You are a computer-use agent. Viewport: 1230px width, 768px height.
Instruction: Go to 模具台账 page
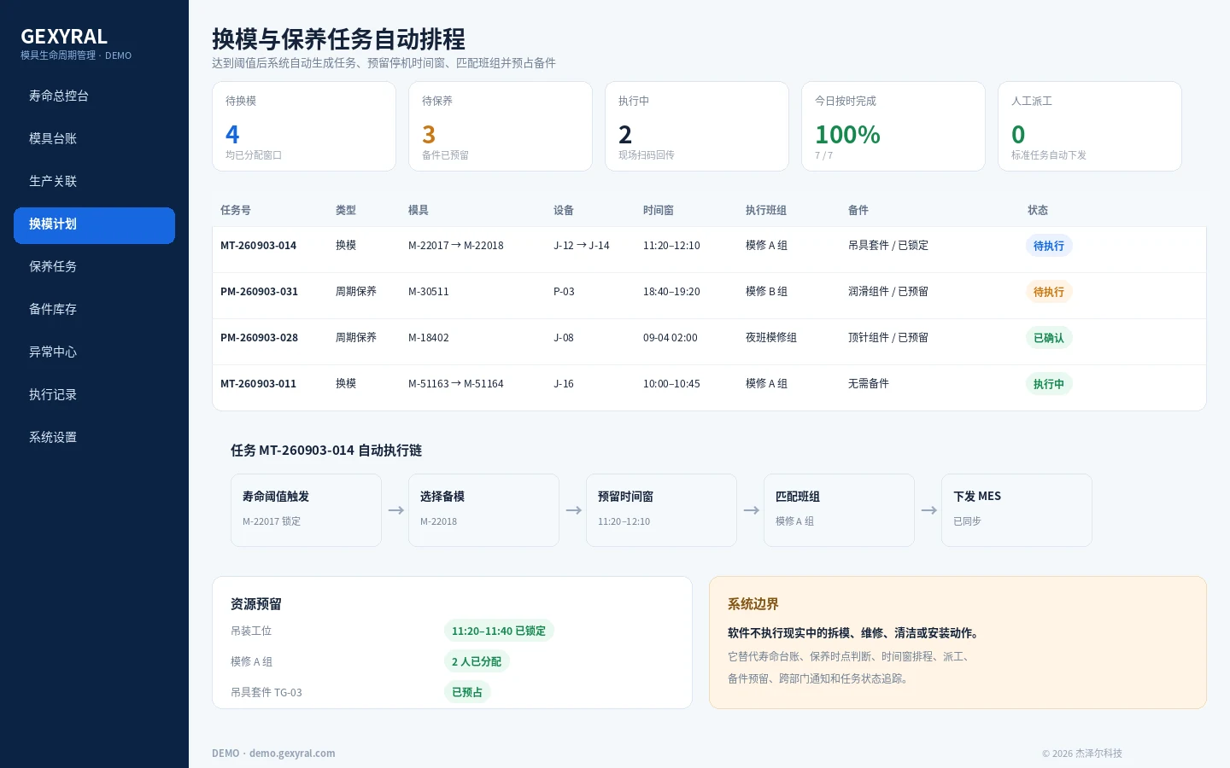point(94,138)
